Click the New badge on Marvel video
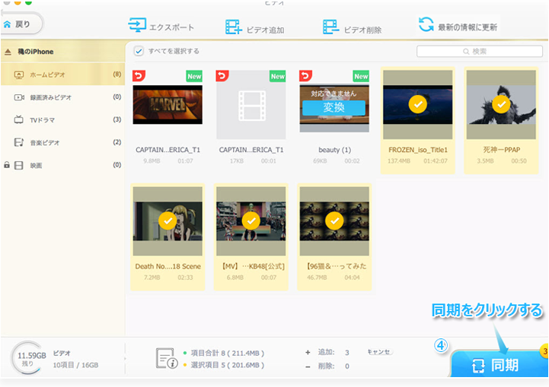This screenshot has height=387, width=549. coord(194,76)
